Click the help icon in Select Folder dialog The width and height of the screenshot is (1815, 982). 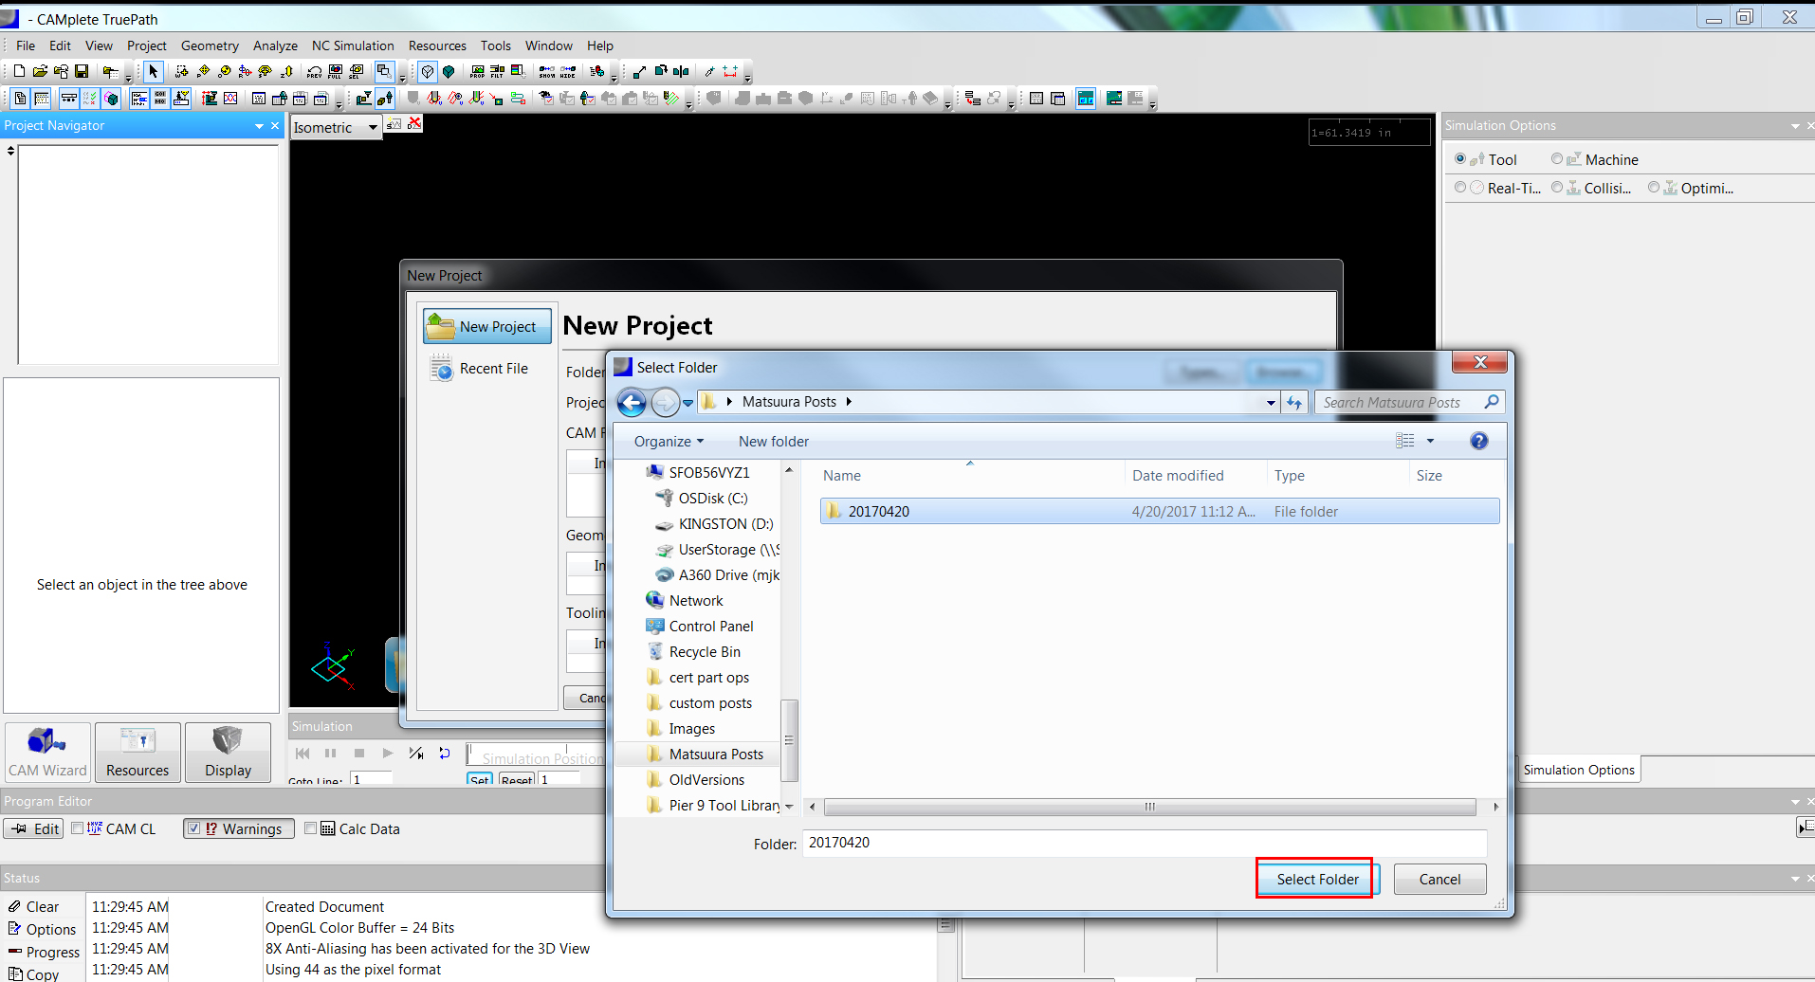coord(1478,441)
